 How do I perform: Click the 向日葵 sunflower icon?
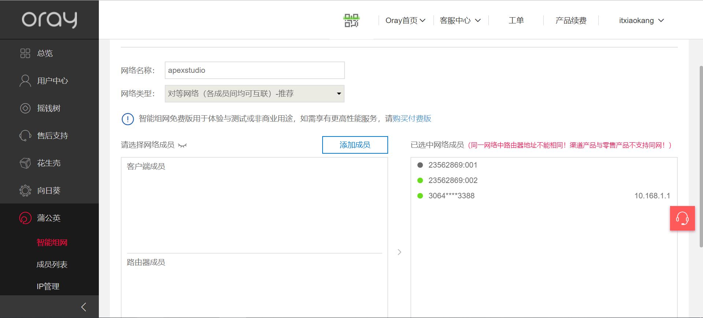25,191
